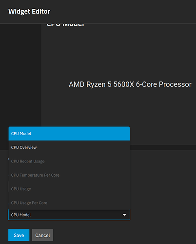Click the header bar right of Widget Editor
The height and width of the screenshot is (244, 196).
(x=122, y=12)
